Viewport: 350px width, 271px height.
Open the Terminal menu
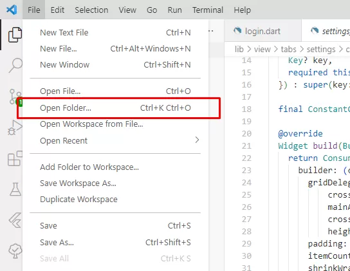tap(208, 10)
